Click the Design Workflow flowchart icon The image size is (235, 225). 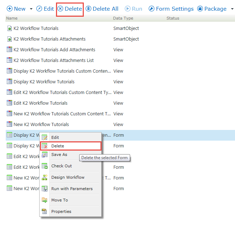tap(45, 177)
